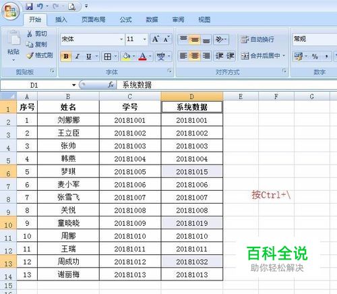This screenshot has width=337, height=294.
Task: Apply percent style format
Action: 315,57
